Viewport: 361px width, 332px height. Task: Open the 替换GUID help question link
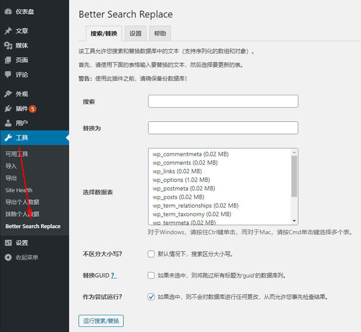(x=114, y=276)
